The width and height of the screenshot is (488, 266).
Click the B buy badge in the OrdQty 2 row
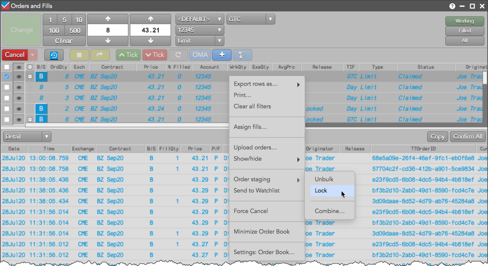41,109
